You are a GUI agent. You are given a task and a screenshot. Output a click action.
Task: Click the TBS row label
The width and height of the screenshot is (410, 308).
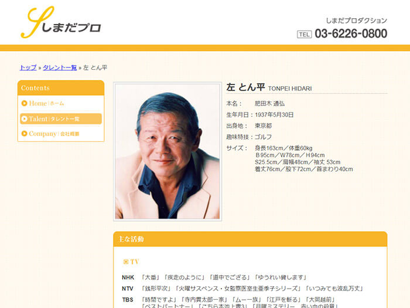point(128,300)
